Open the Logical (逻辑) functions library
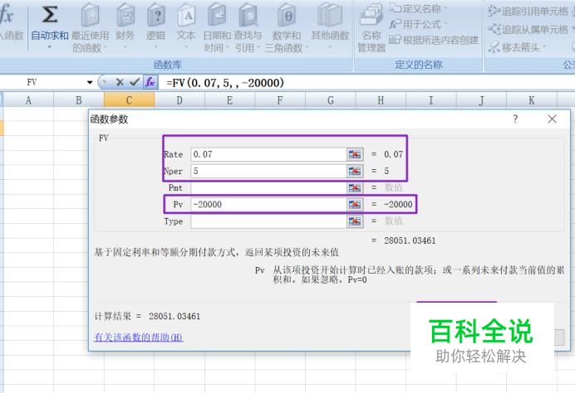This screenshot has width=575, height=393. pyautogui.click(x=156, y=26)
